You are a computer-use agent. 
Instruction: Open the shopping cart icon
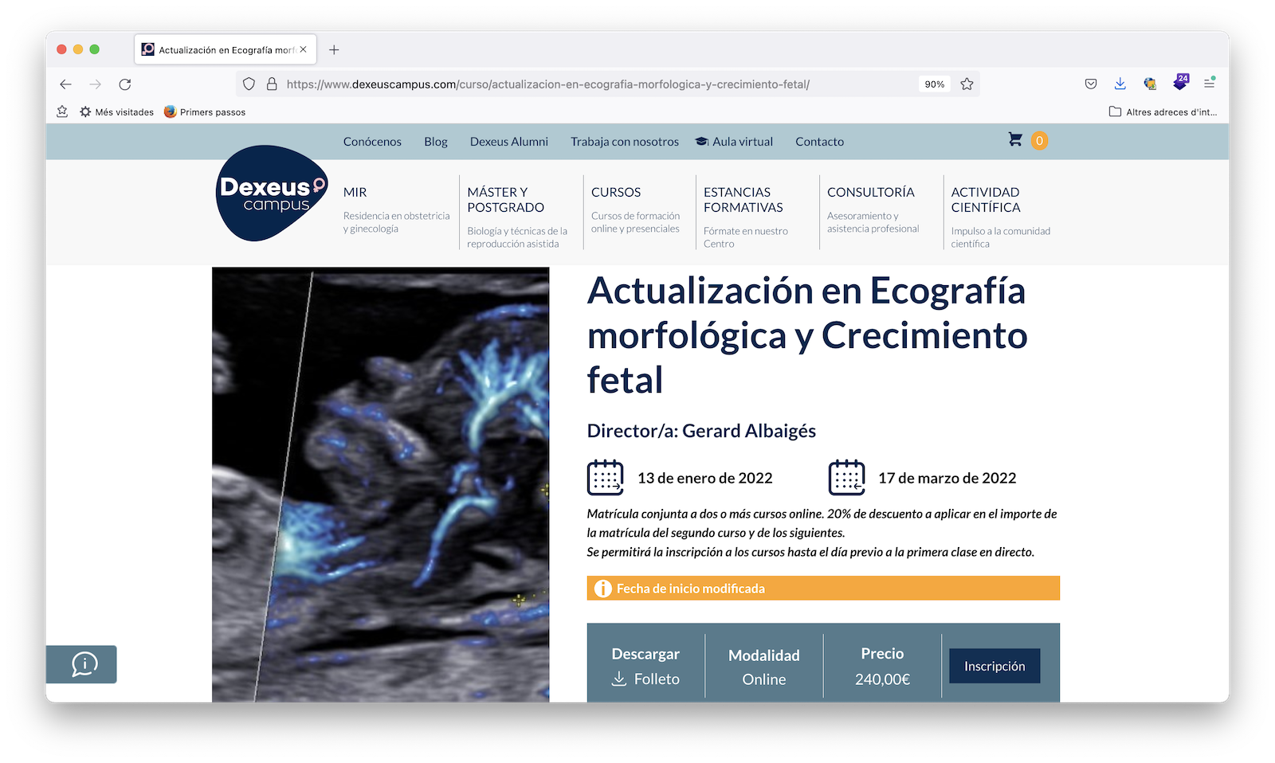pyautogui.click(x=1015, y=140)
